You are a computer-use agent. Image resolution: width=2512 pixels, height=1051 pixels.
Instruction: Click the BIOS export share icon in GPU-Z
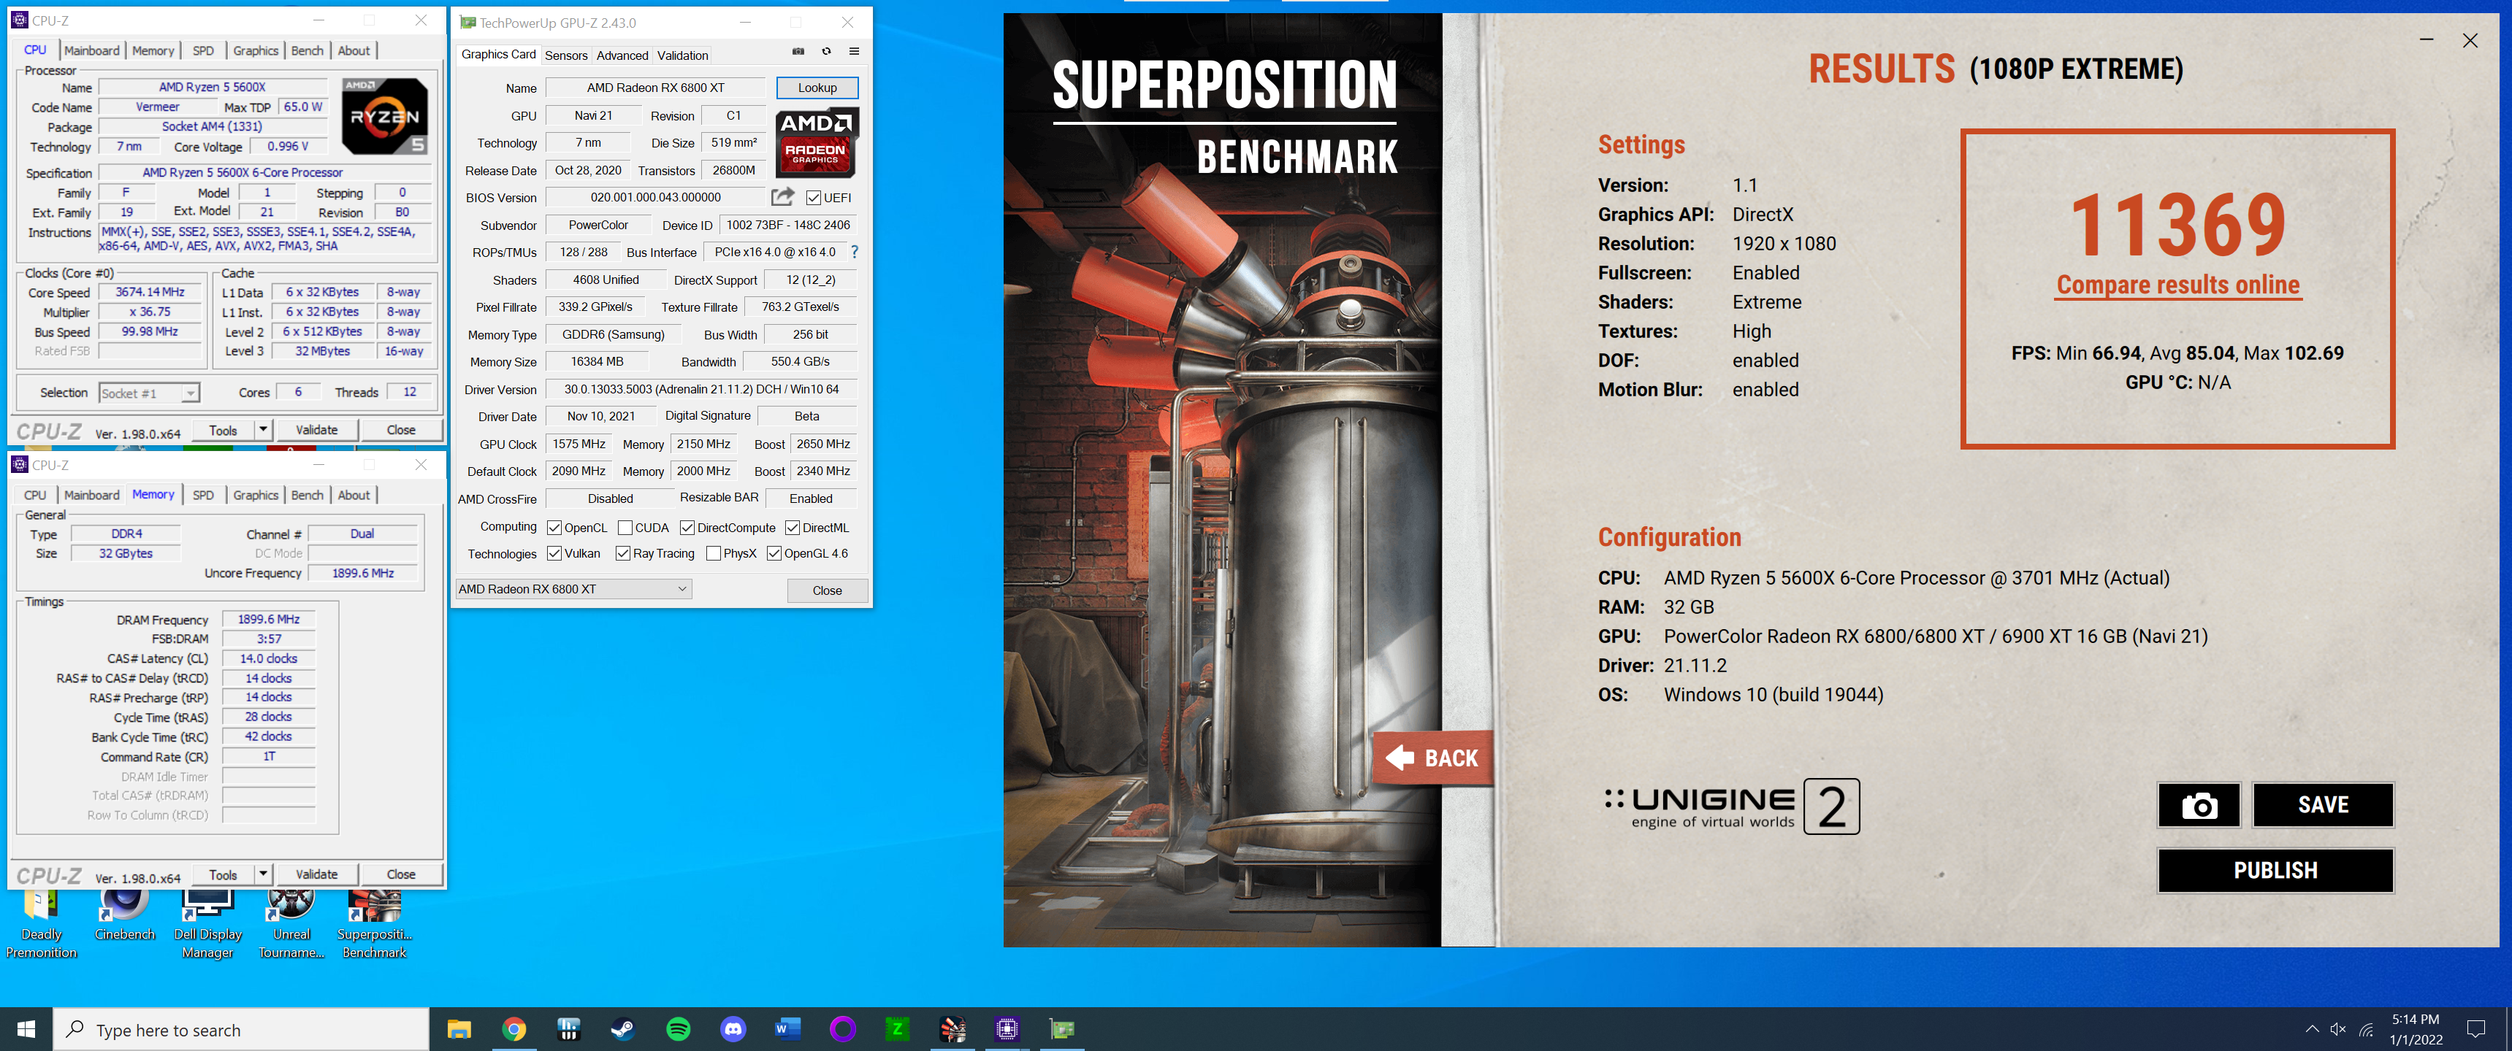782,197
